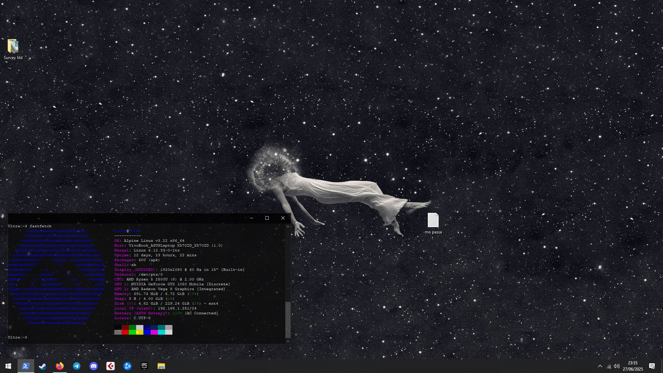
Task: Open the blue circular app taskbar icon
Action: [127, 366]
